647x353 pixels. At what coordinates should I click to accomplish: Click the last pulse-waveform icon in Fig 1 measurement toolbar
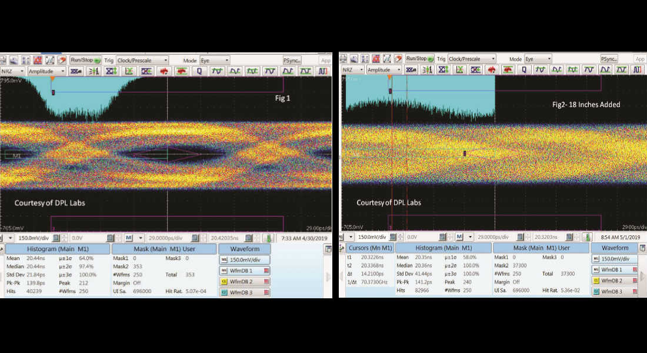click(323, 71)
